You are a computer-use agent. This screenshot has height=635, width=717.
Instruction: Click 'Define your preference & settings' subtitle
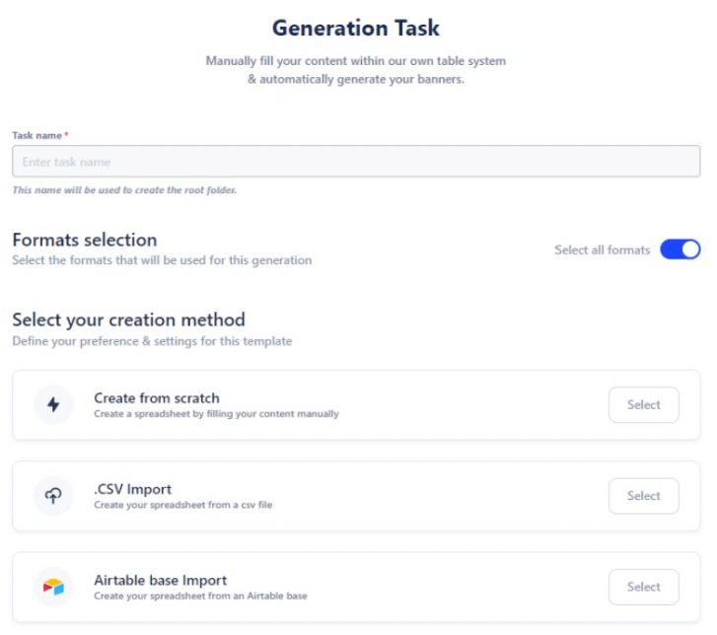(152, 341)
